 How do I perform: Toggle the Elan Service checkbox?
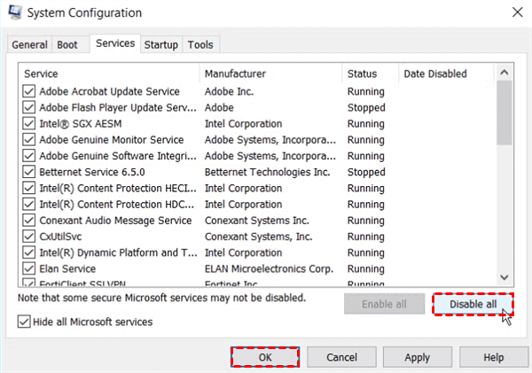click(29, 268)
